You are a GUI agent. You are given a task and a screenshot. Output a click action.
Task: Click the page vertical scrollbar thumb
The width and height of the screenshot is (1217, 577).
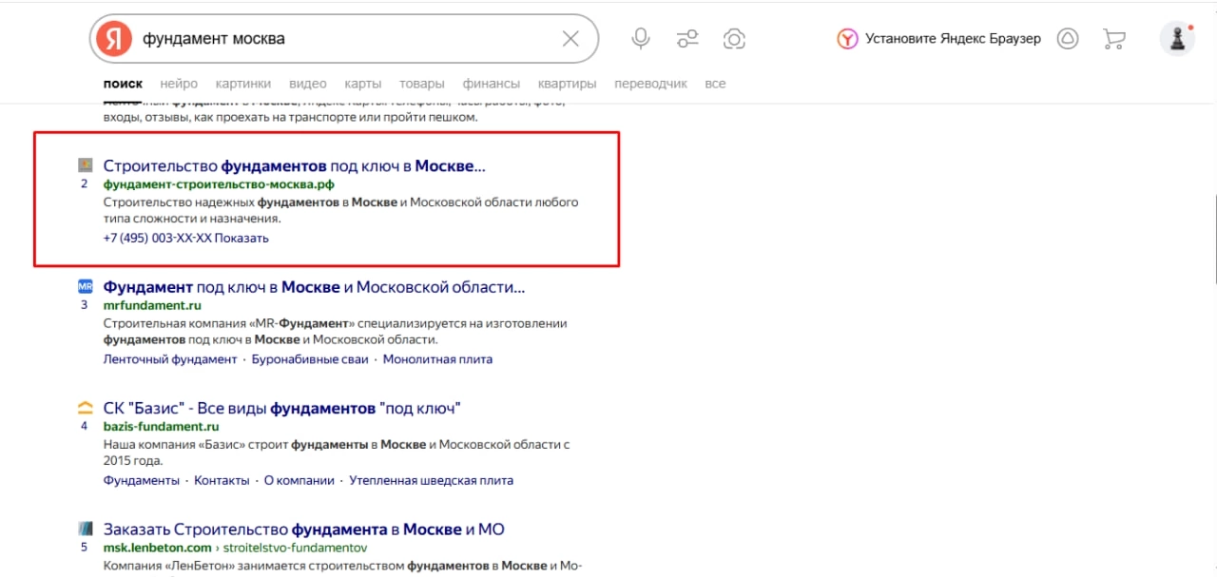click(x=1213, y=238)
